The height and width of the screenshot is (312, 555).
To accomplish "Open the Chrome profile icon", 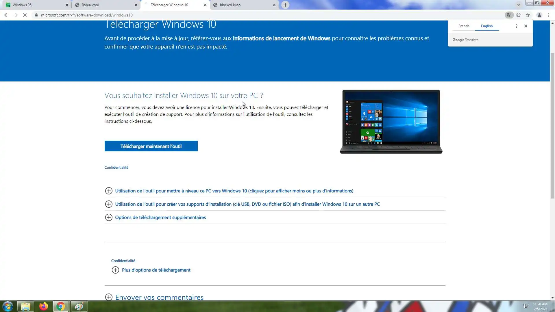I will [x=539, y=15].
